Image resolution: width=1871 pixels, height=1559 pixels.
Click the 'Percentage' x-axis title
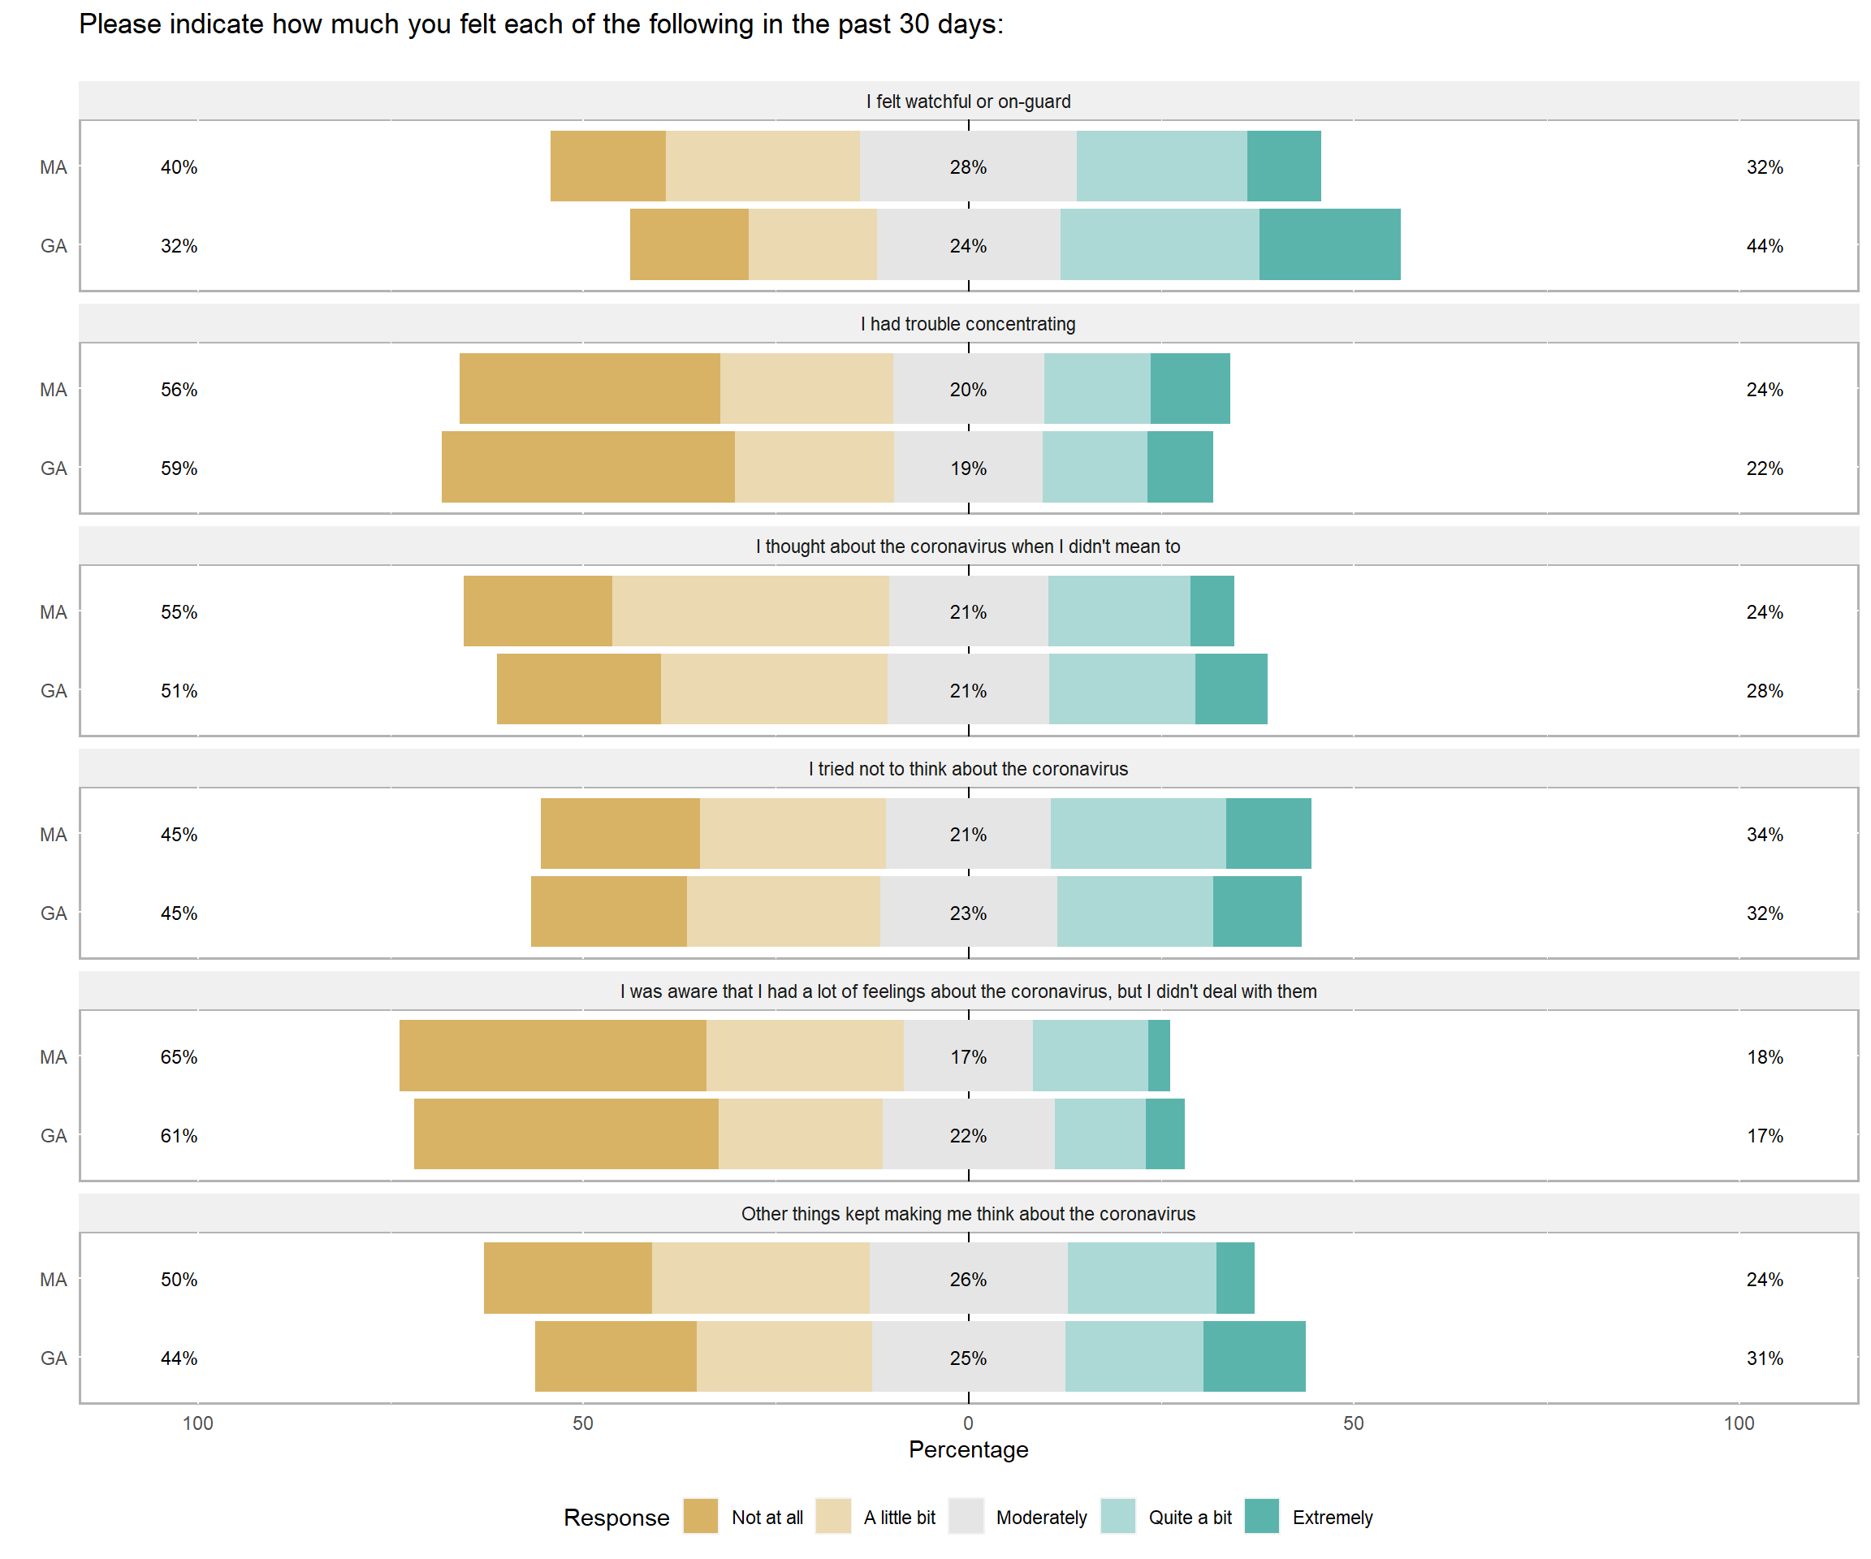point(969,1449)
